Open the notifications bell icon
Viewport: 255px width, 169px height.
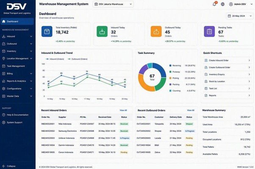pos(214,4)
